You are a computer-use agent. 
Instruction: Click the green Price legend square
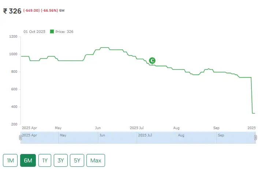(52, 32)
